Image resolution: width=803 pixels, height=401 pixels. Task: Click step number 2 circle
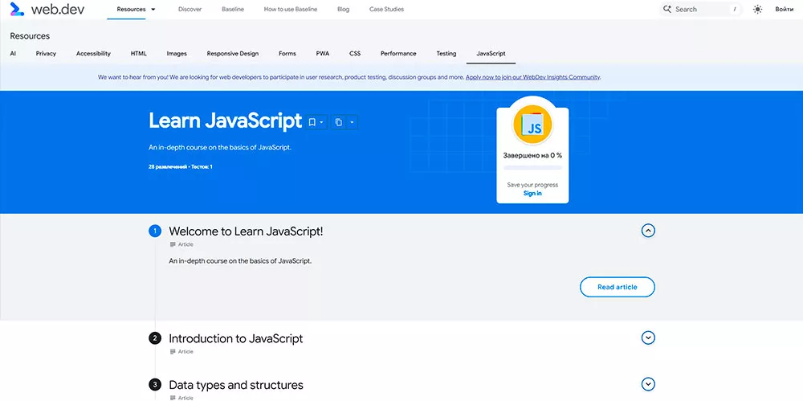coord(155,338)
